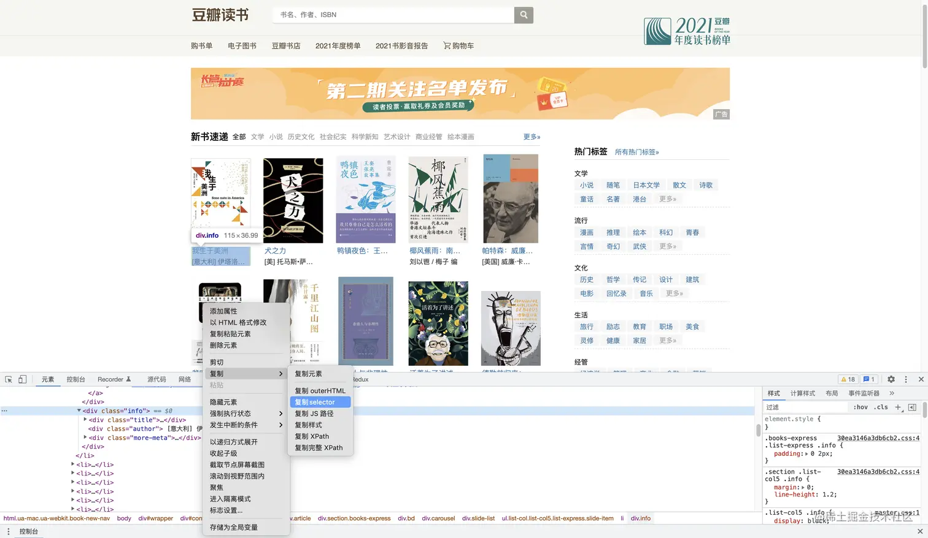The width and height of the screenshot is (928, 538).
Task: Choose 复制 XPath in submenu
Action: (320, 436)
